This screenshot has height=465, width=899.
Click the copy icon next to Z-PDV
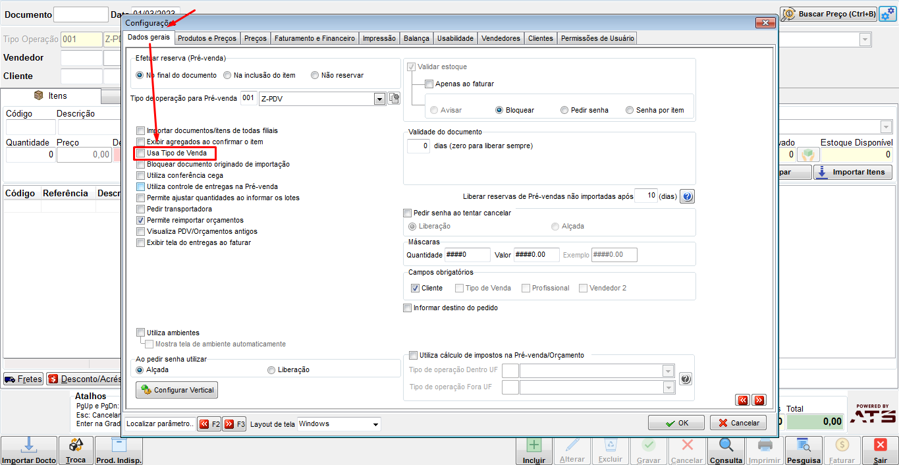[x=395, y=99]
